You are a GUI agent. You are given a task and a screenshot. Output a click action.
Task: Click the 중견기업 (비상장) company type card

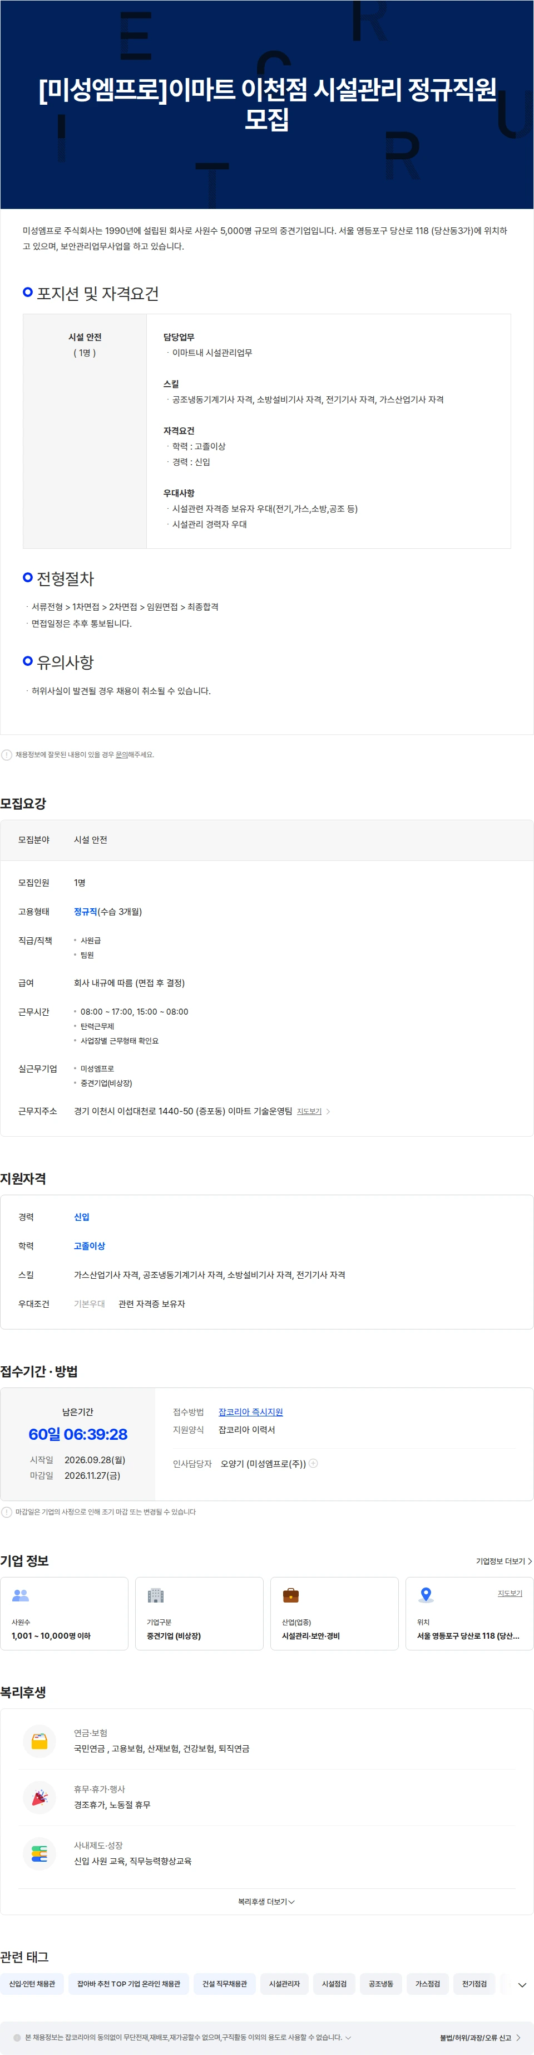click(x=199, y=1614)
